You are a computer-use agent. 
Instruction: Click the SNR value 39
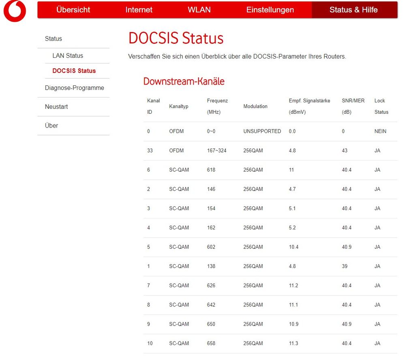[x=345, y=266]
